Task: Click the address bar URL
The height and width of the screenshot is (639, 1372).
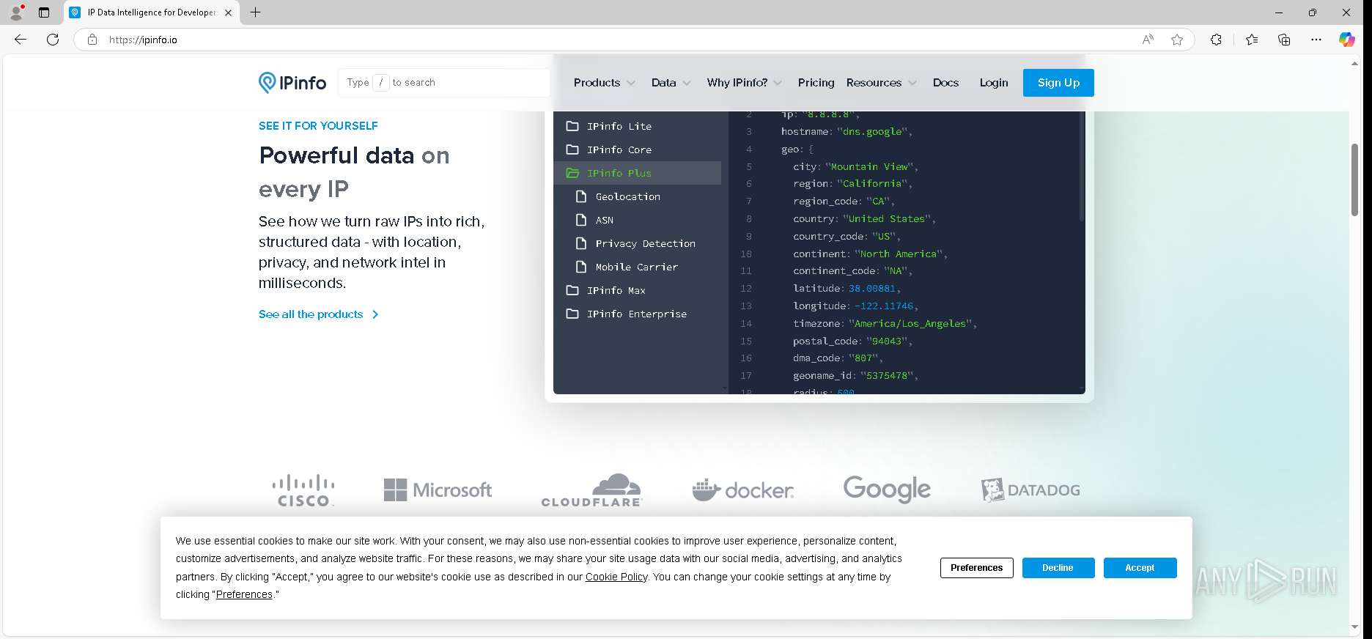Action: tap(143, 40)
